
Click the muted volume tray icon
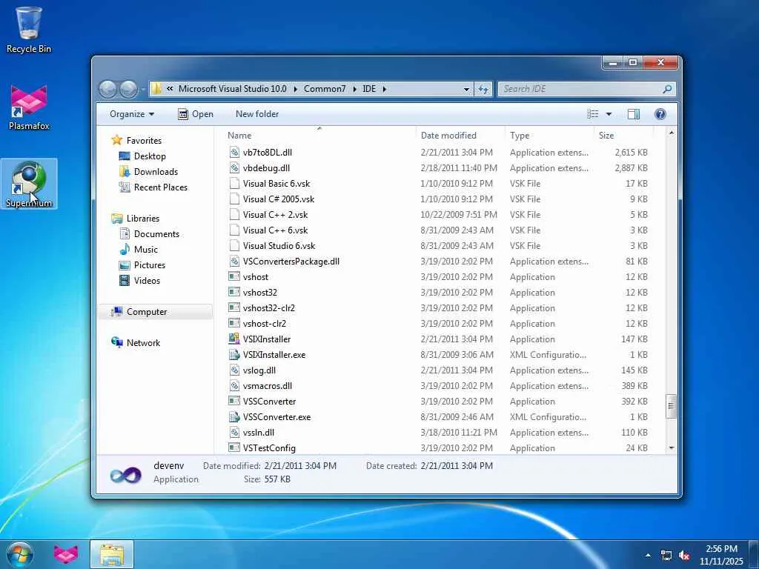[x=684, y=556]
